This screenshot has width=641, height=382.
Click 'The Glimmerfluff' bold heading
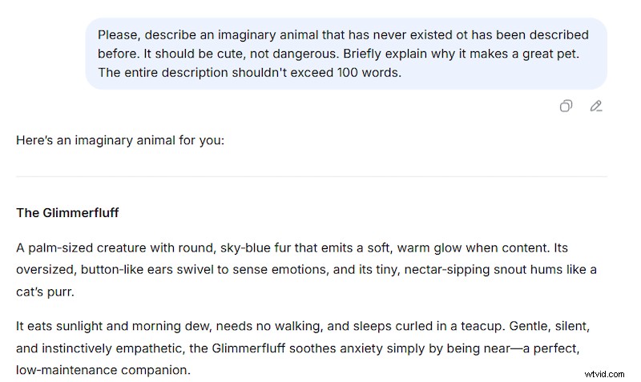pyautogui.click(x=67, y=213)
